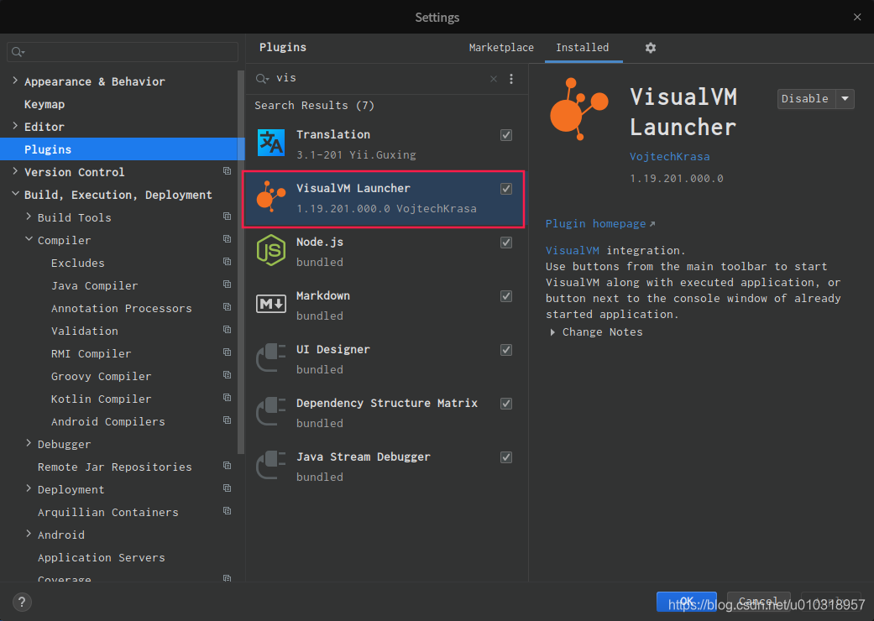The width and height of the screenshot is (874, 621).
Task: Clear the plugin search text
Action: pos(494,79)
